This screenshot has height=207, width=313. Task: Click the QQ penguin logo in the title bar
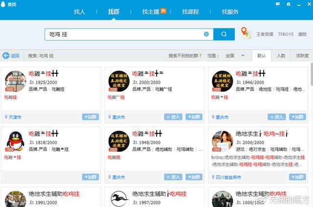[3, 4]
